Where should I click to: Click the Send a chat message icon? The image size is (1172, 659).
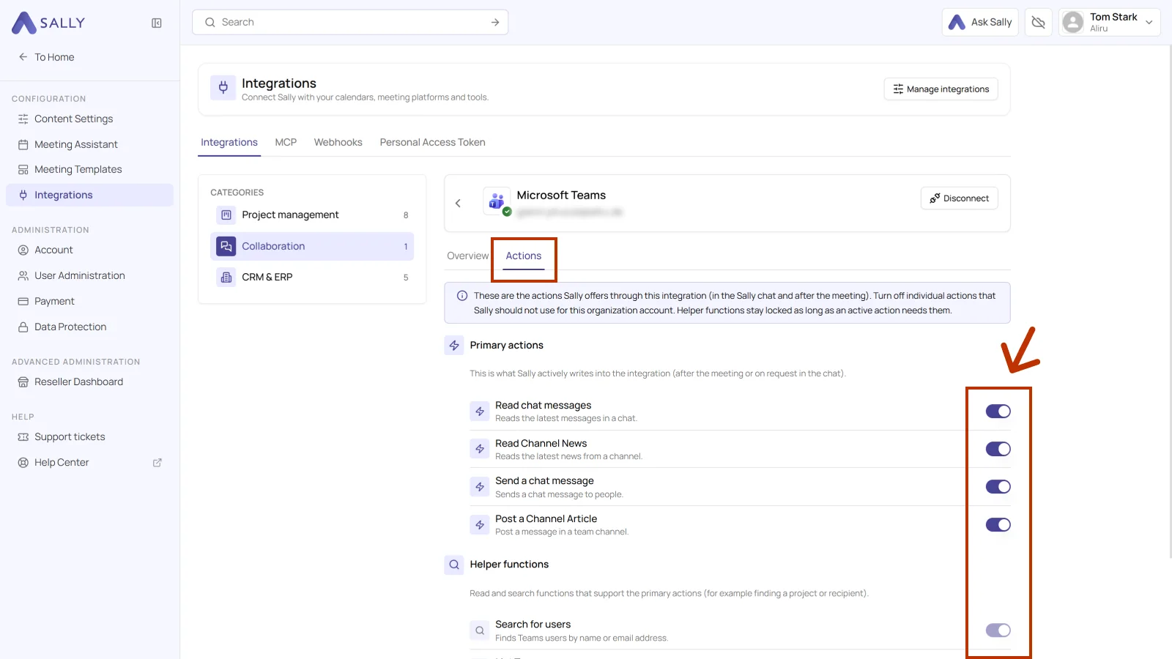click(x=480, y=487)
